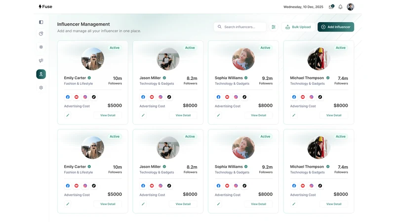Screen dimensions: 395x222
Task: Click Sophia Williams' Instagram icon in the top row
Action: pyautogui.click(x=236, y=97)
